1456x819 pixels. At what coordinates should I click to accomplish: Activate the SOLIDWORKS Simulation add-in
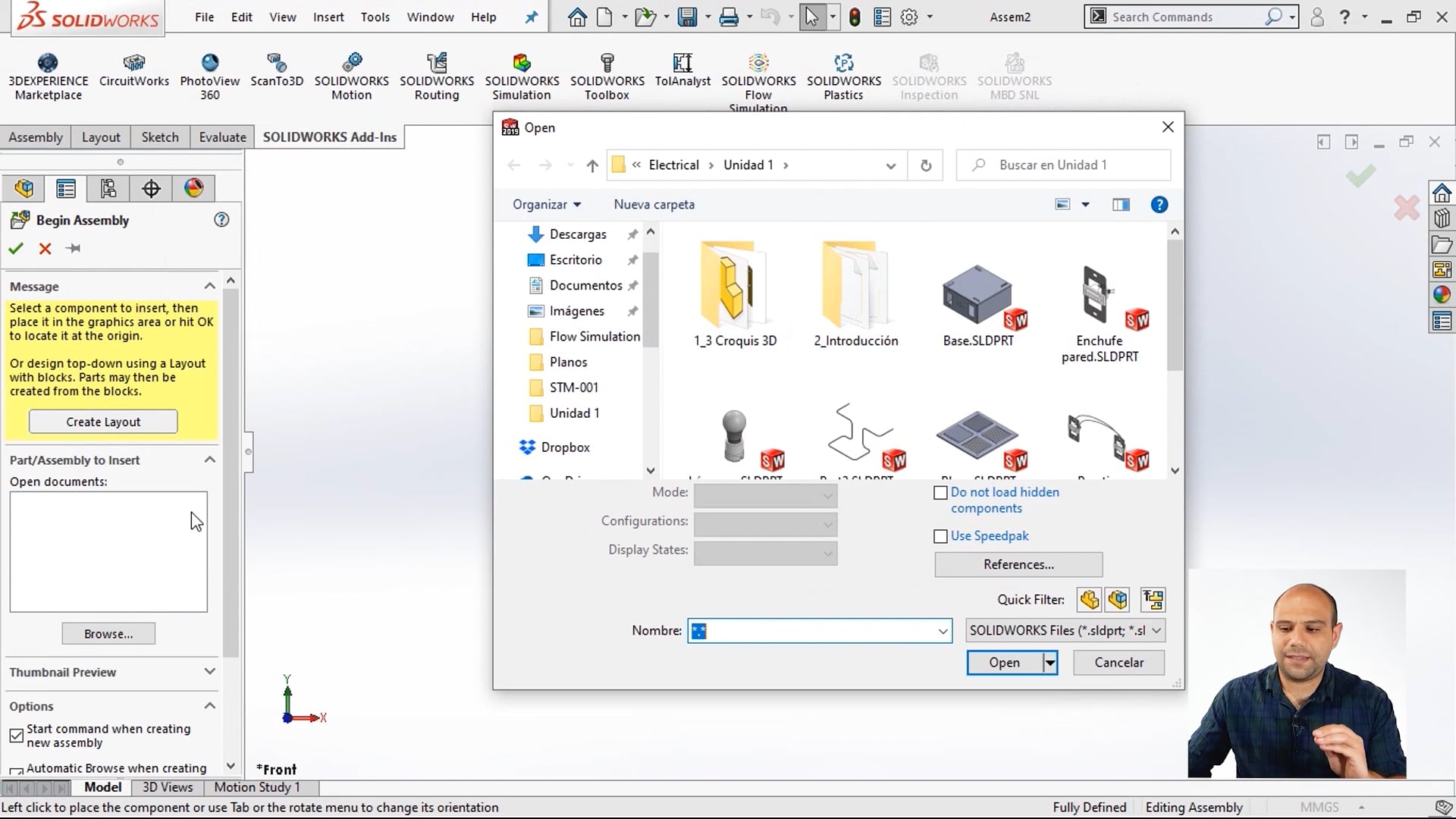click(521, 72)
